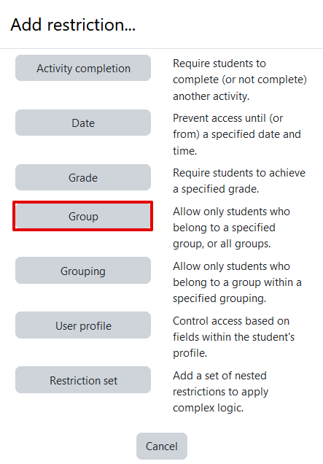The image size is (323, 464).
Task: Pick the Grouping restriction option
Action: [83, 271]
